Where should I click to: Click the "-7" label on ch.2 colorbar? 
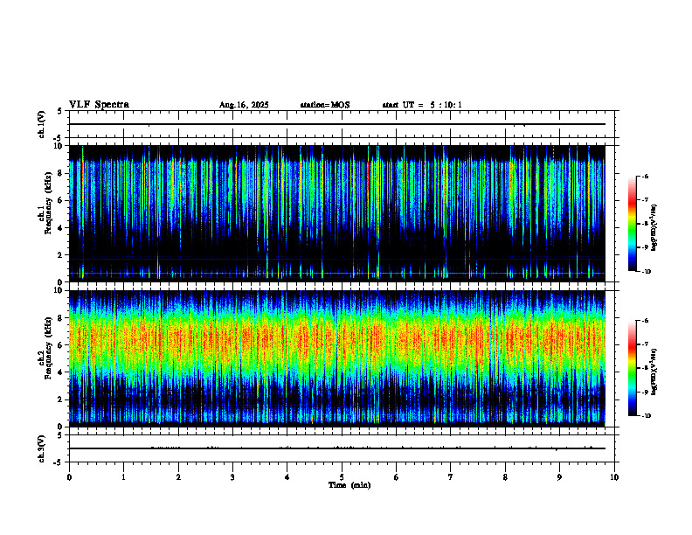pyautogui.click(x=645, y=344)
